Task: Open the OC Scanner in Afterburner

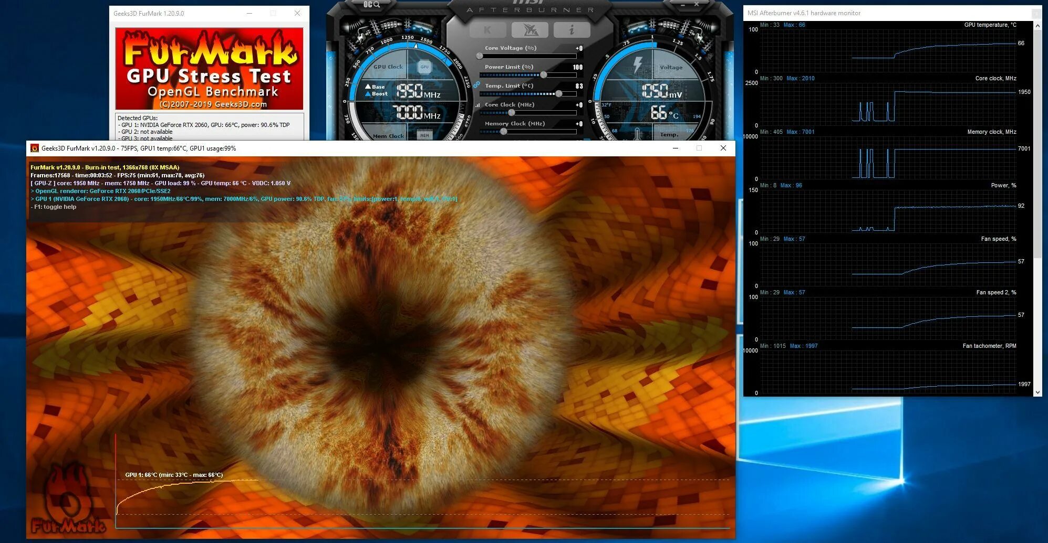Action: point(371,5)
